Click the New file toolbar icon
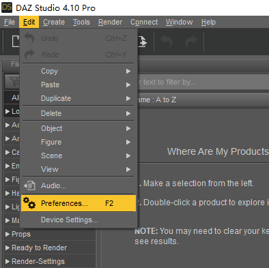This screenshot has height=268, width=269. pyautogui.click(x=16, y=42)
